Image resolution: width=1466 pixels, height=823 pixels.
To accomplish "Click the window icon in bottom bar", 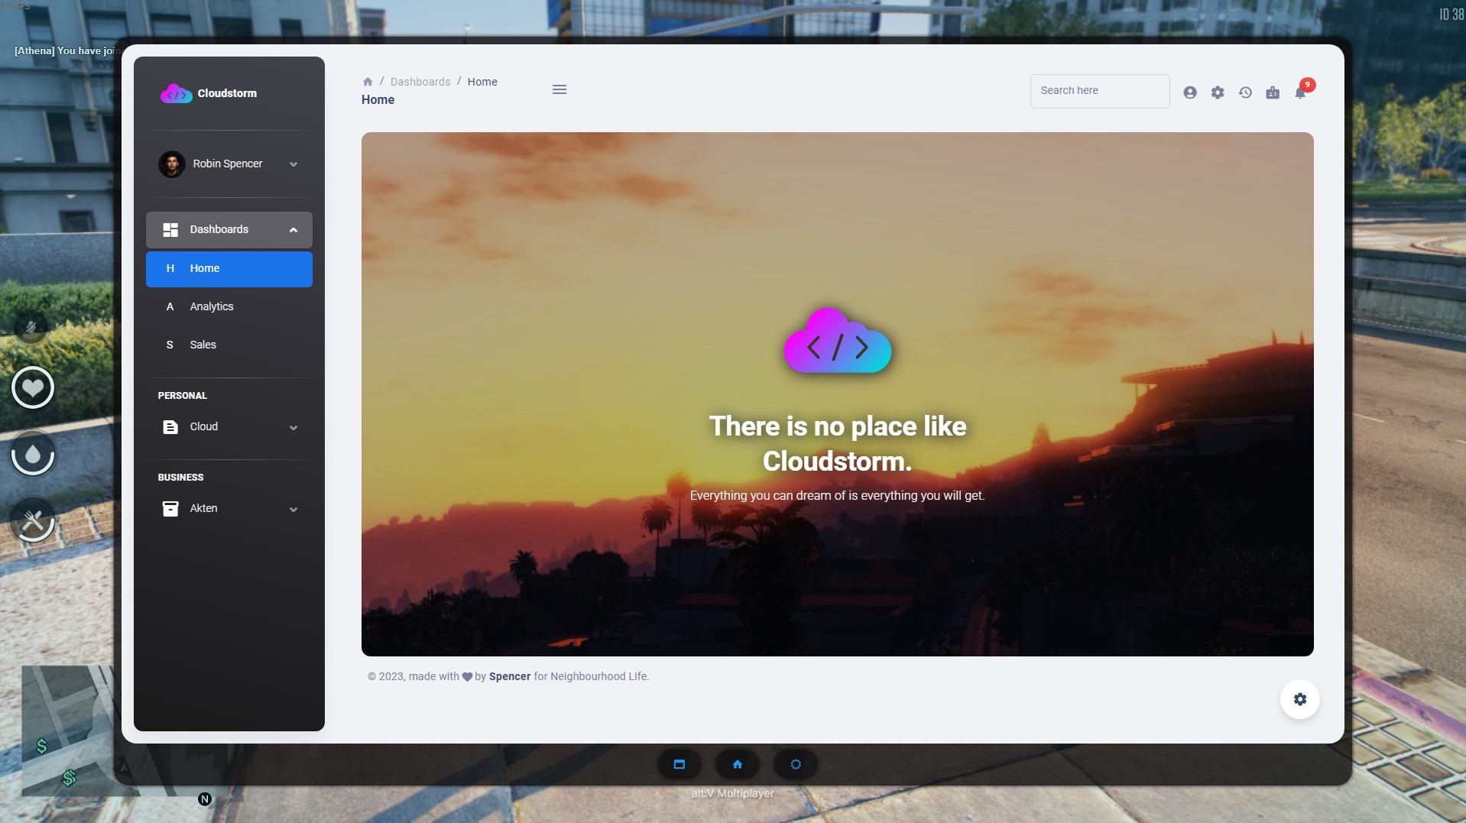I will 679,764.
